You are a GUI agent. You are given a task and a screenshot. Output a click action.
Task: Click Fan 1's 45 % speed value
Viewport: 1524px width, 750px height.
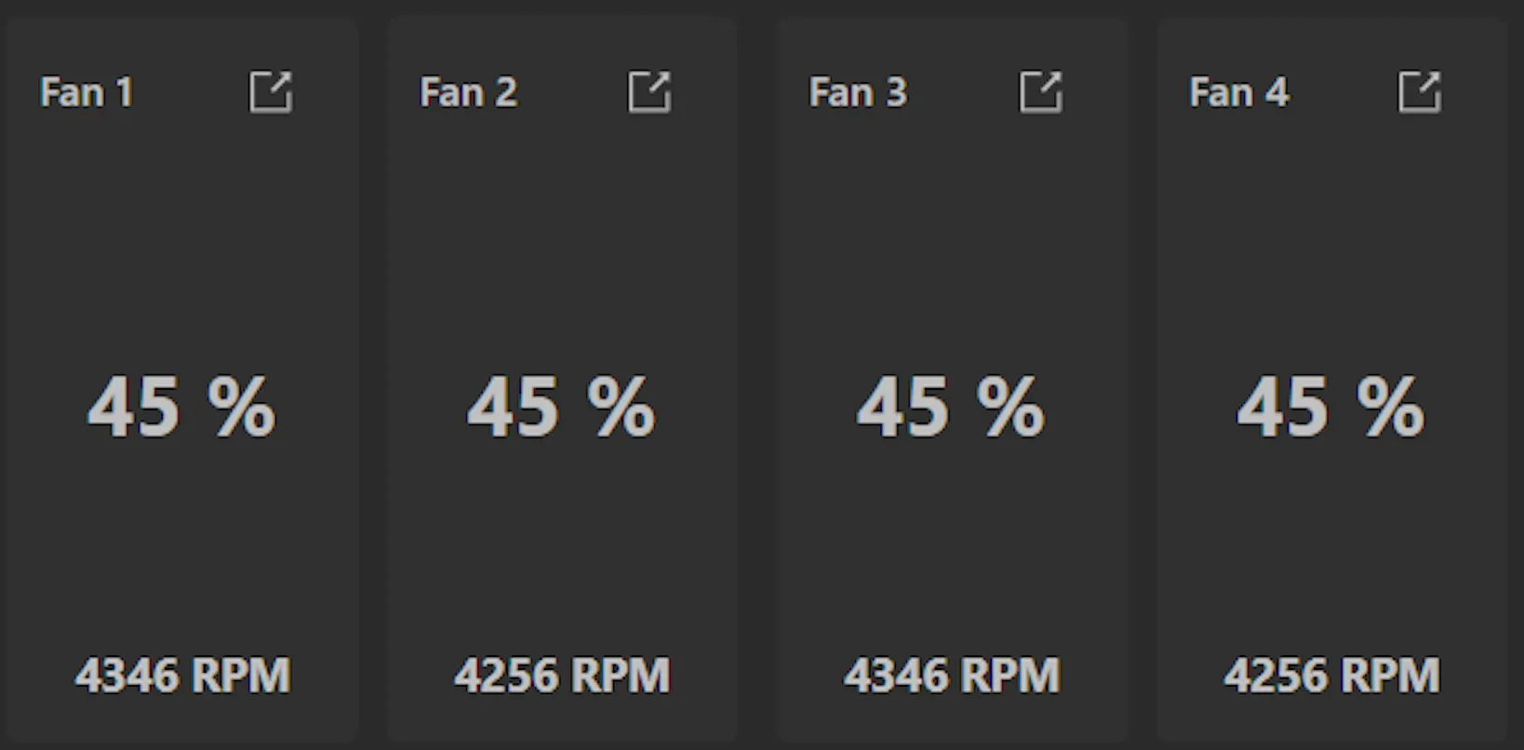coord(181,408)
